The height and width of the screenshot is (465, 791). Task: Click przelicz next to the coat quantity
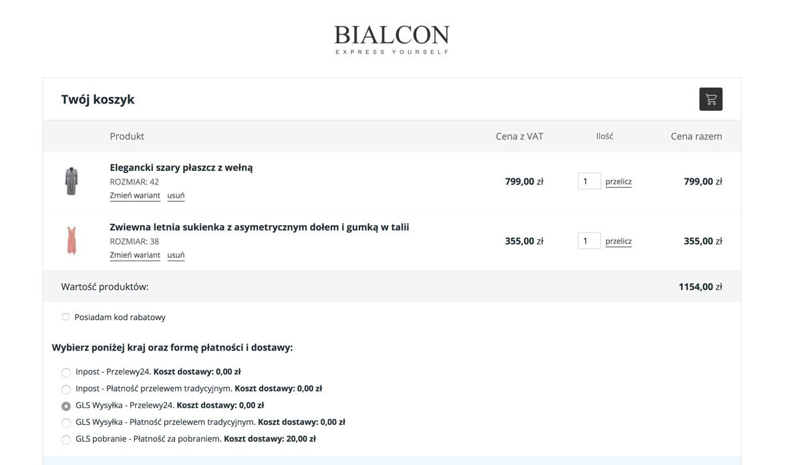[x=619, y=182]
